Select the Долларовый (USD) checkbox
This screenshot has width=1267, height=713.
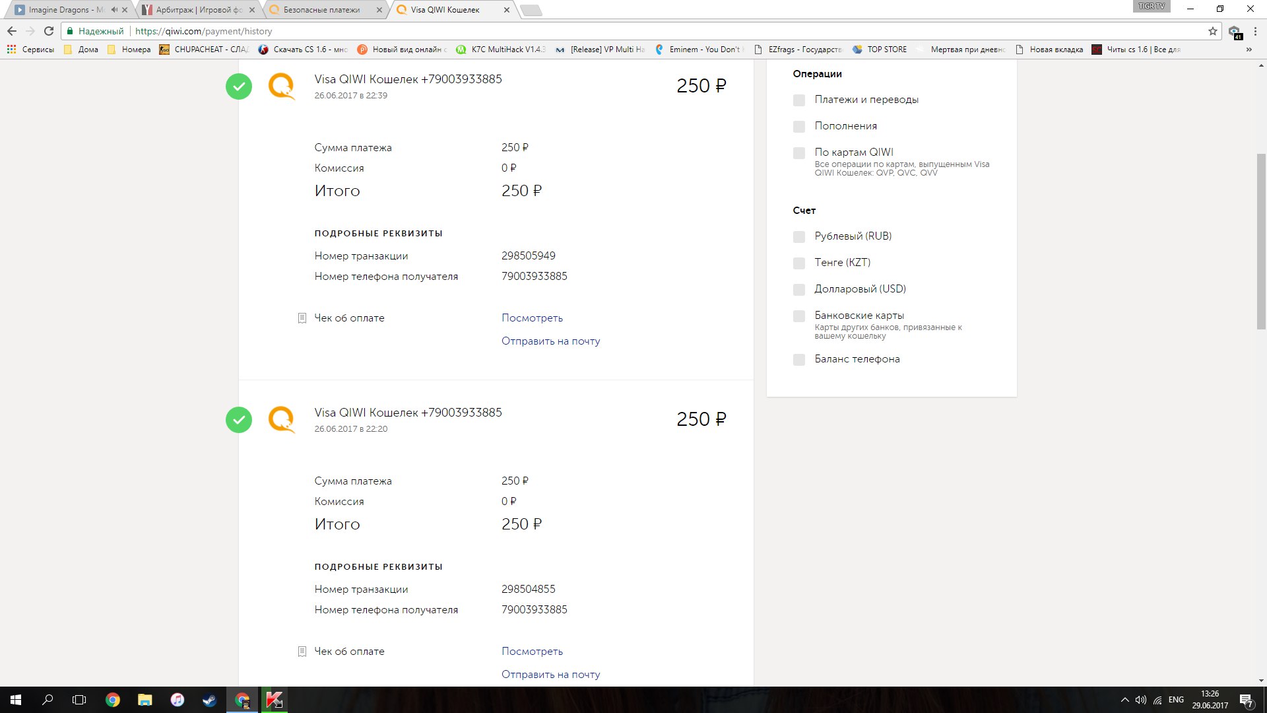click(799, 290)
